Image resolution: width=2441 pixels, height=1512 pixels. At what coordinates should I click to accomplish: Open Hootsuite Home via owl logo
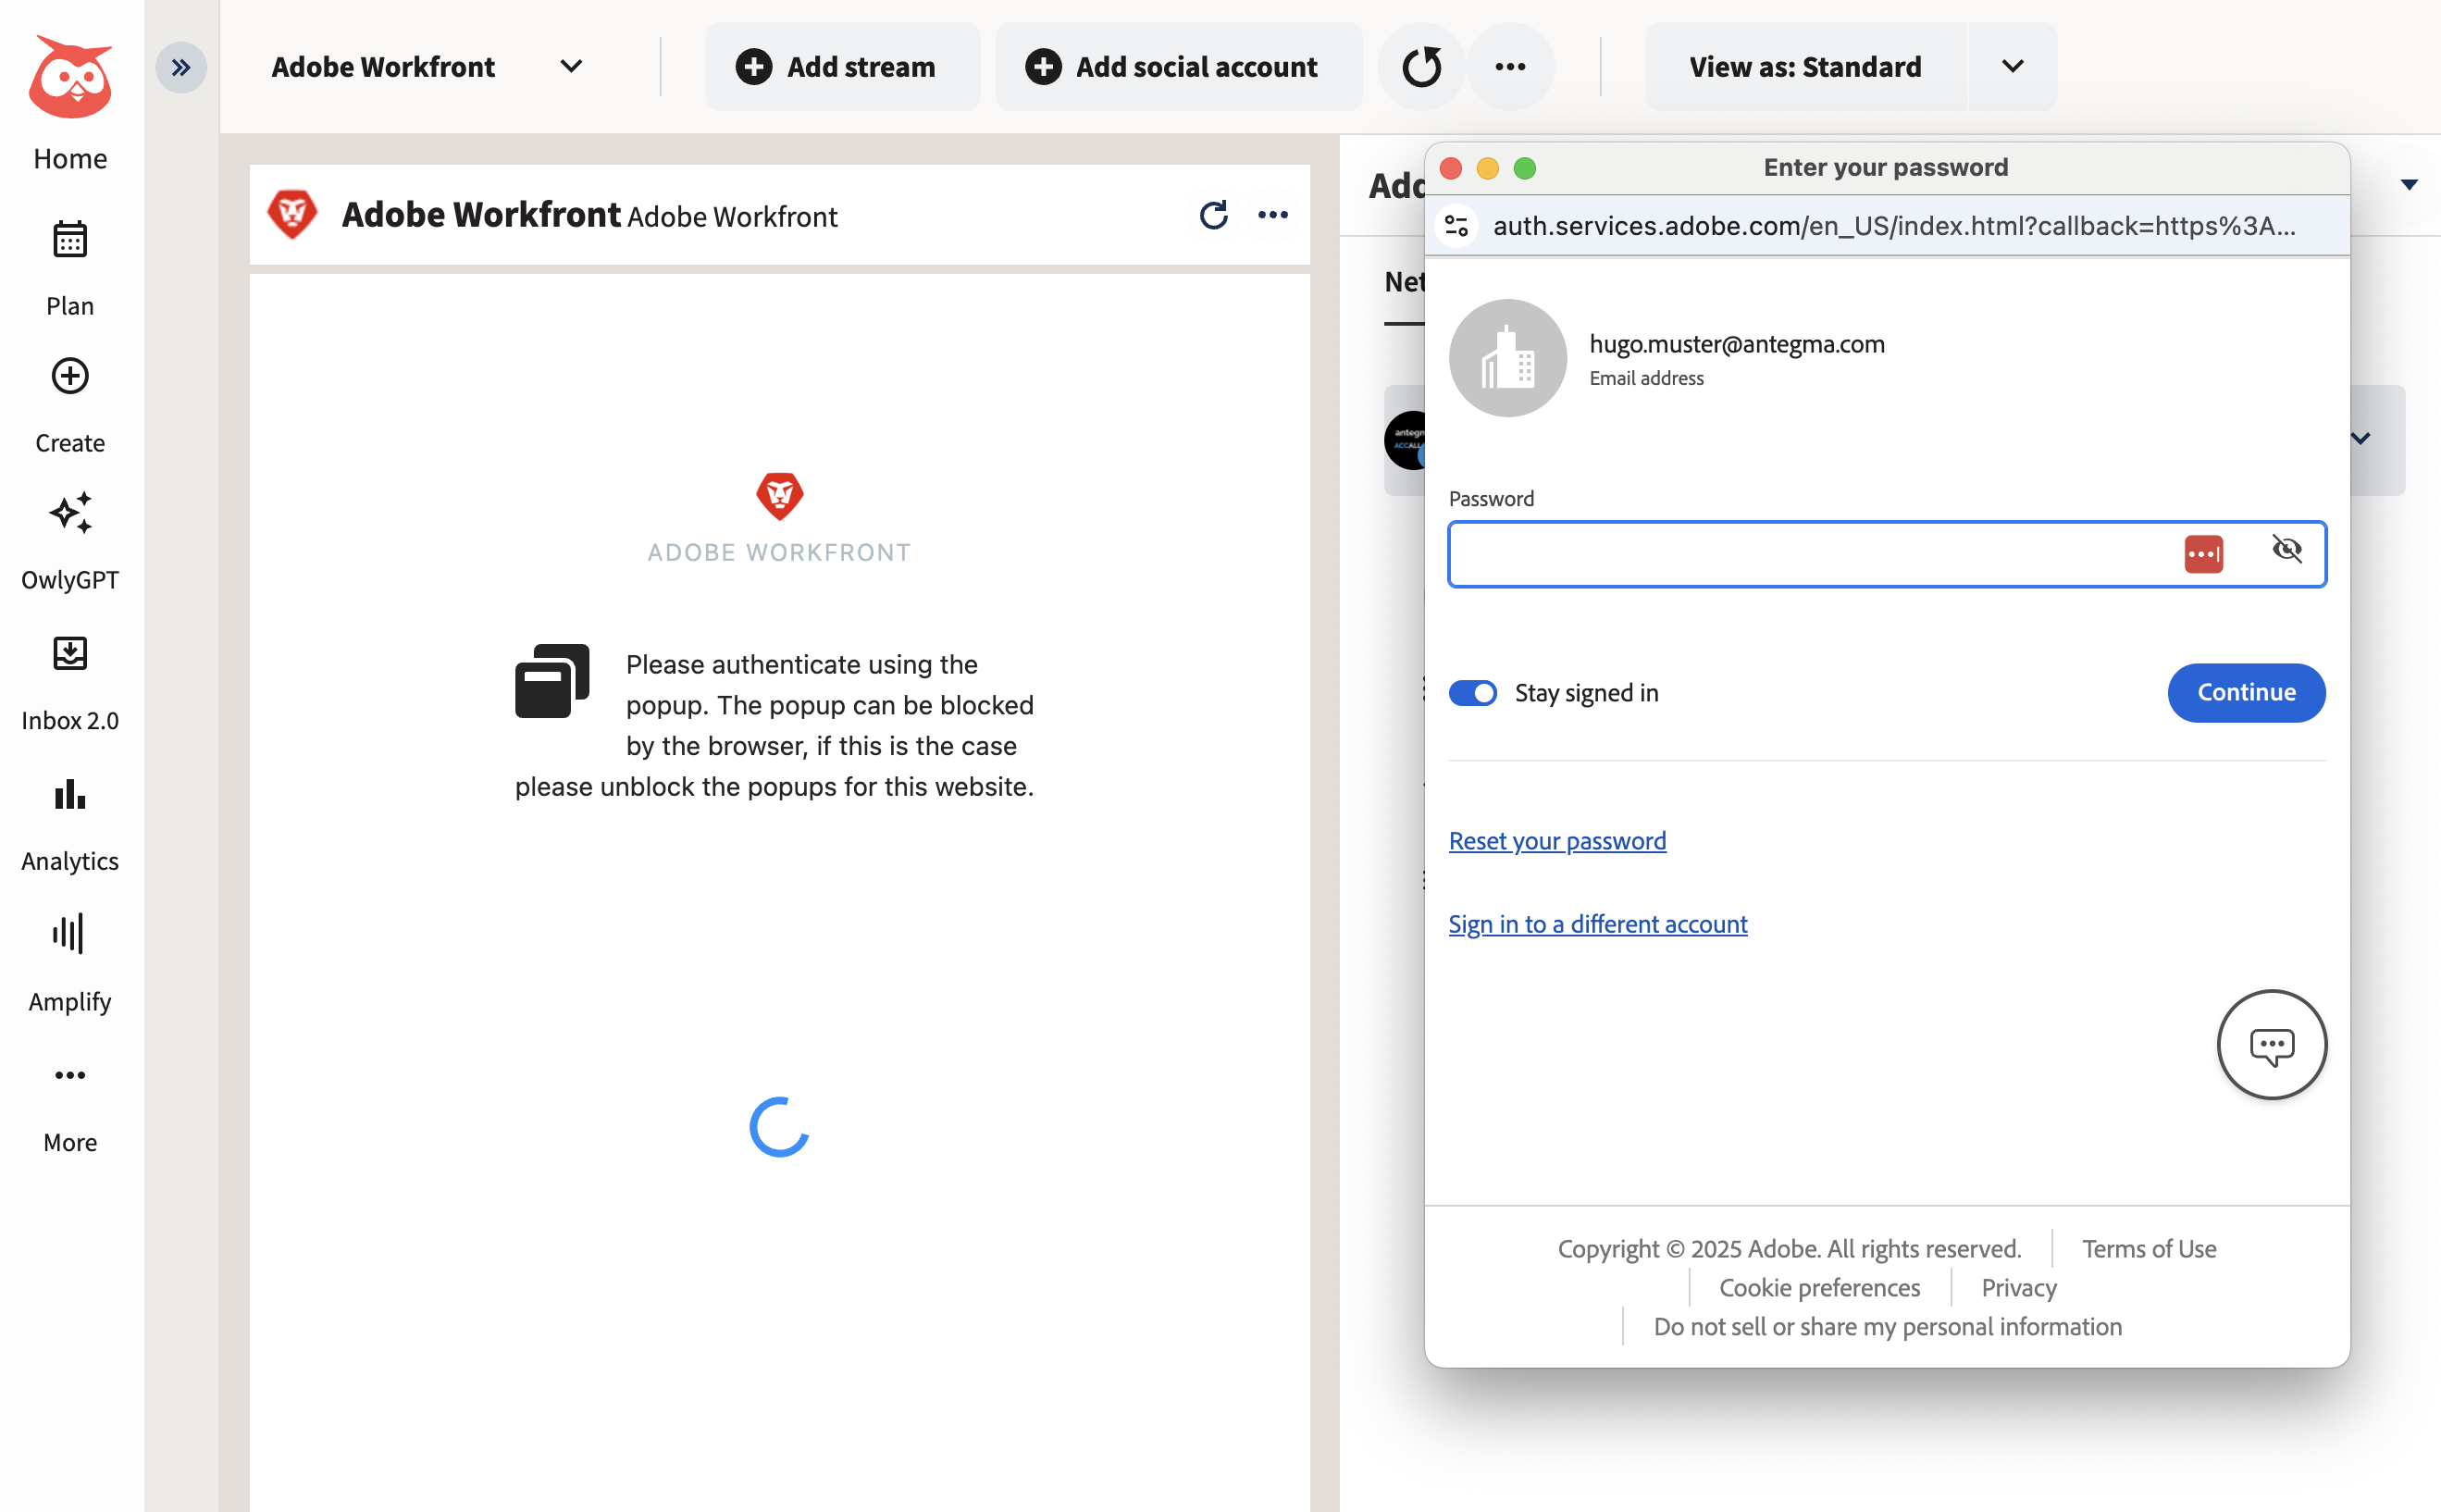pos(70,77)
